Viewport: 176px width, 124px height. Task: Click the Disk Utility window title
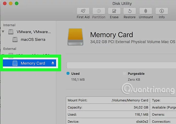click(122, 4)
